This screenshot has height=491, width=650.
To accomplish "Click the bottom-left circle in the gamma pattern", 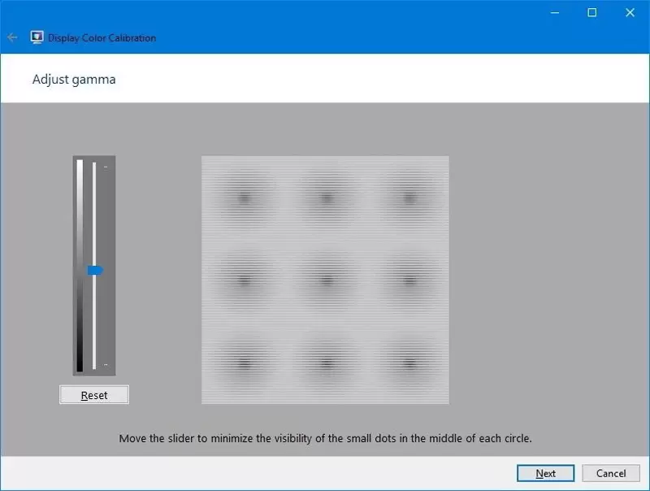I will pyautogui.click(x=244, y=362).
